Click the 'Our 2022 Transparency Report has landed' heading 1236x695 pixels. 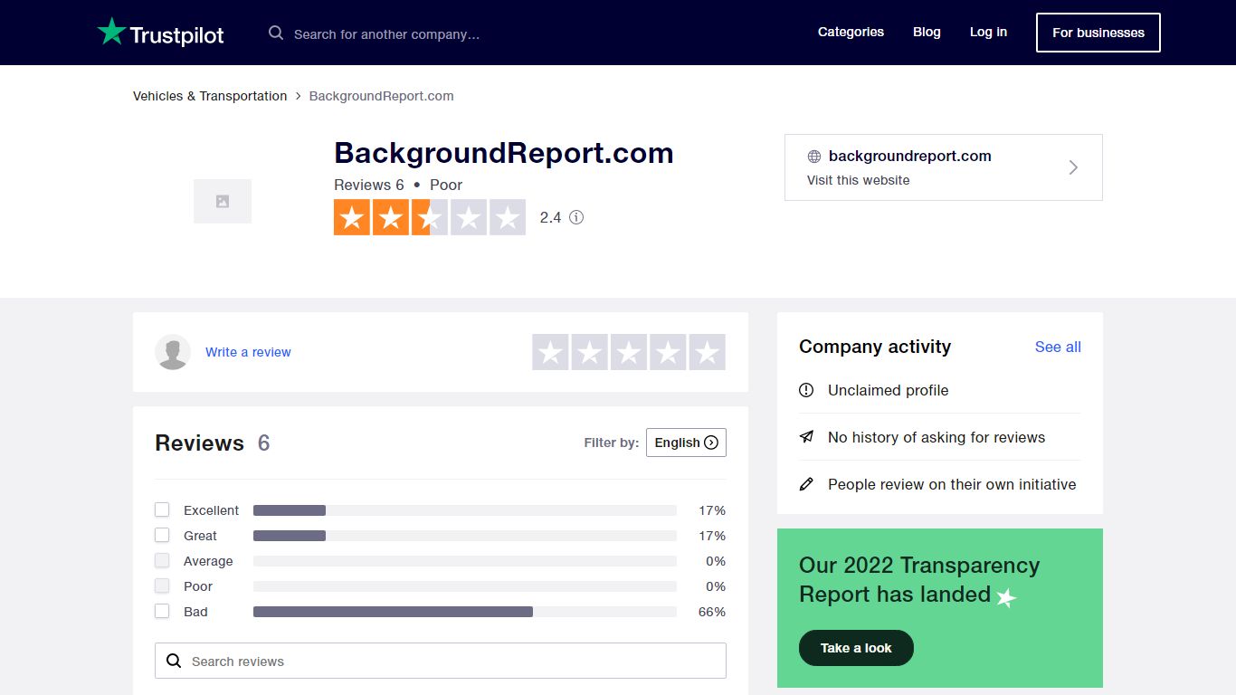click(919, 579)
